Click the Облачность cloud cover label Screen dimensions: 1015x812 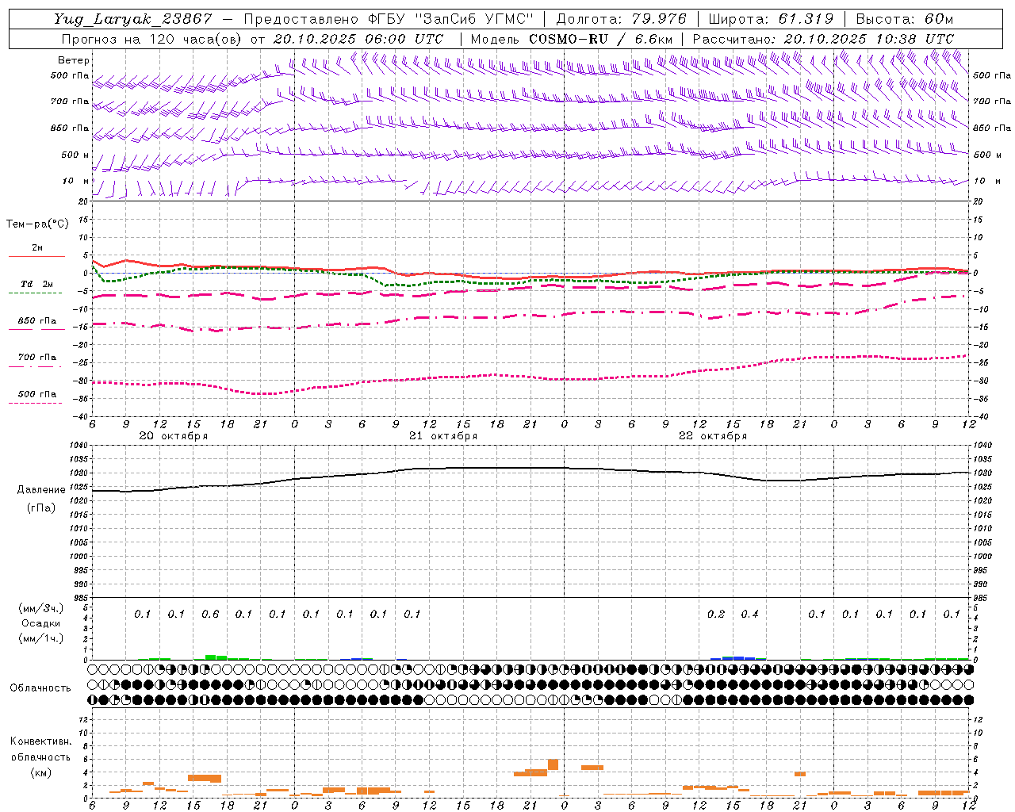pyautogui.click(x=40, y=688)
